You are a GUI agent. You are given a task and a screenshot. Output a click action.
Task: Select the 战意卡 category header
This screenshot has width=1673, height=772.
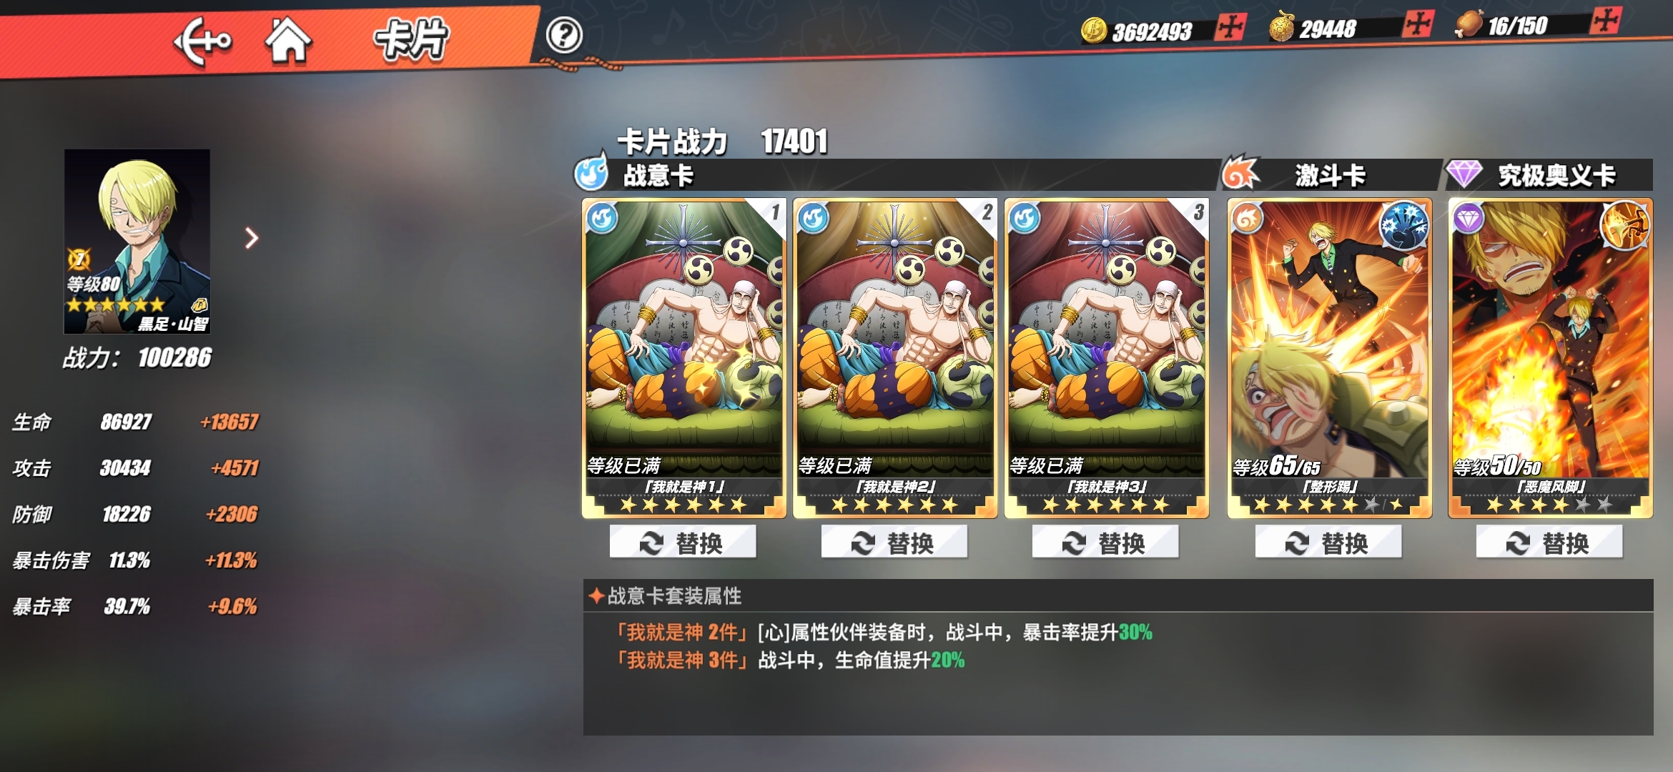click(x=658, y=175)
